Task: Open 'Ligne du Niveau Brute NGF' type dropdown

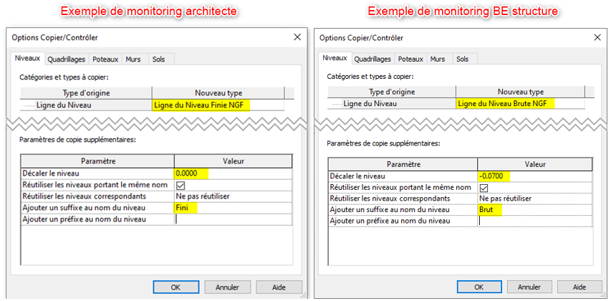Action: click(521, 104)
